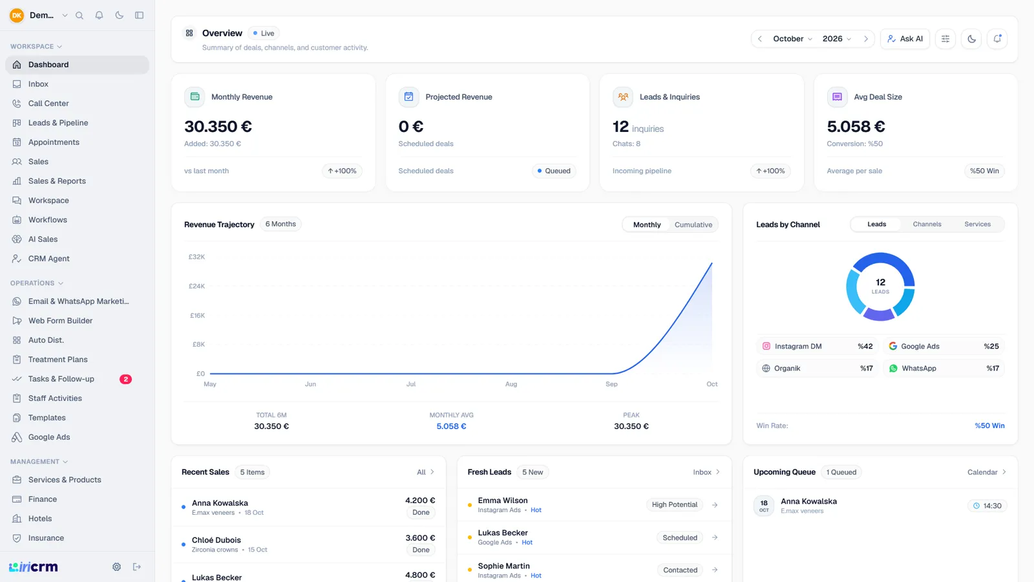Click Ask AI button
Viewport: 1034px width, 582px height.
tap(905, 39)
